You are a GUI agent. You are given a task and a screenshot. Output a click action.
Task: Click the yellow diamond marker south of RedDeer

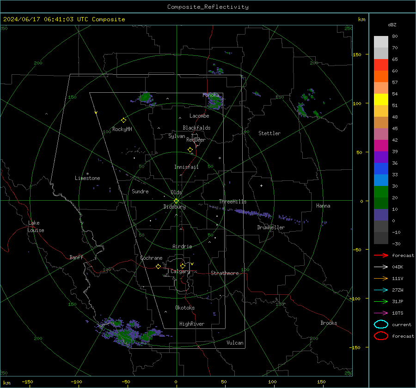(x=190, y=150)
